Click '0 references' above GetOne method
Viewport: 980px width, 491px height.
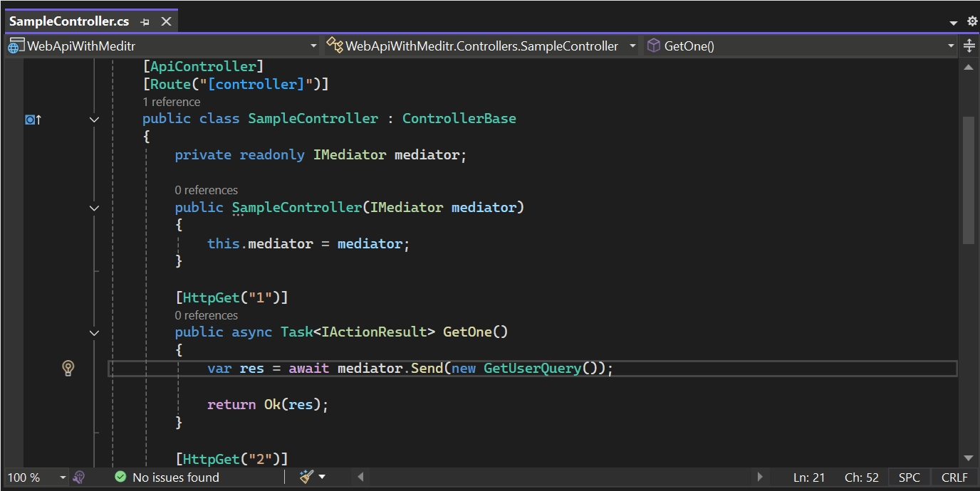coord(207,315)
